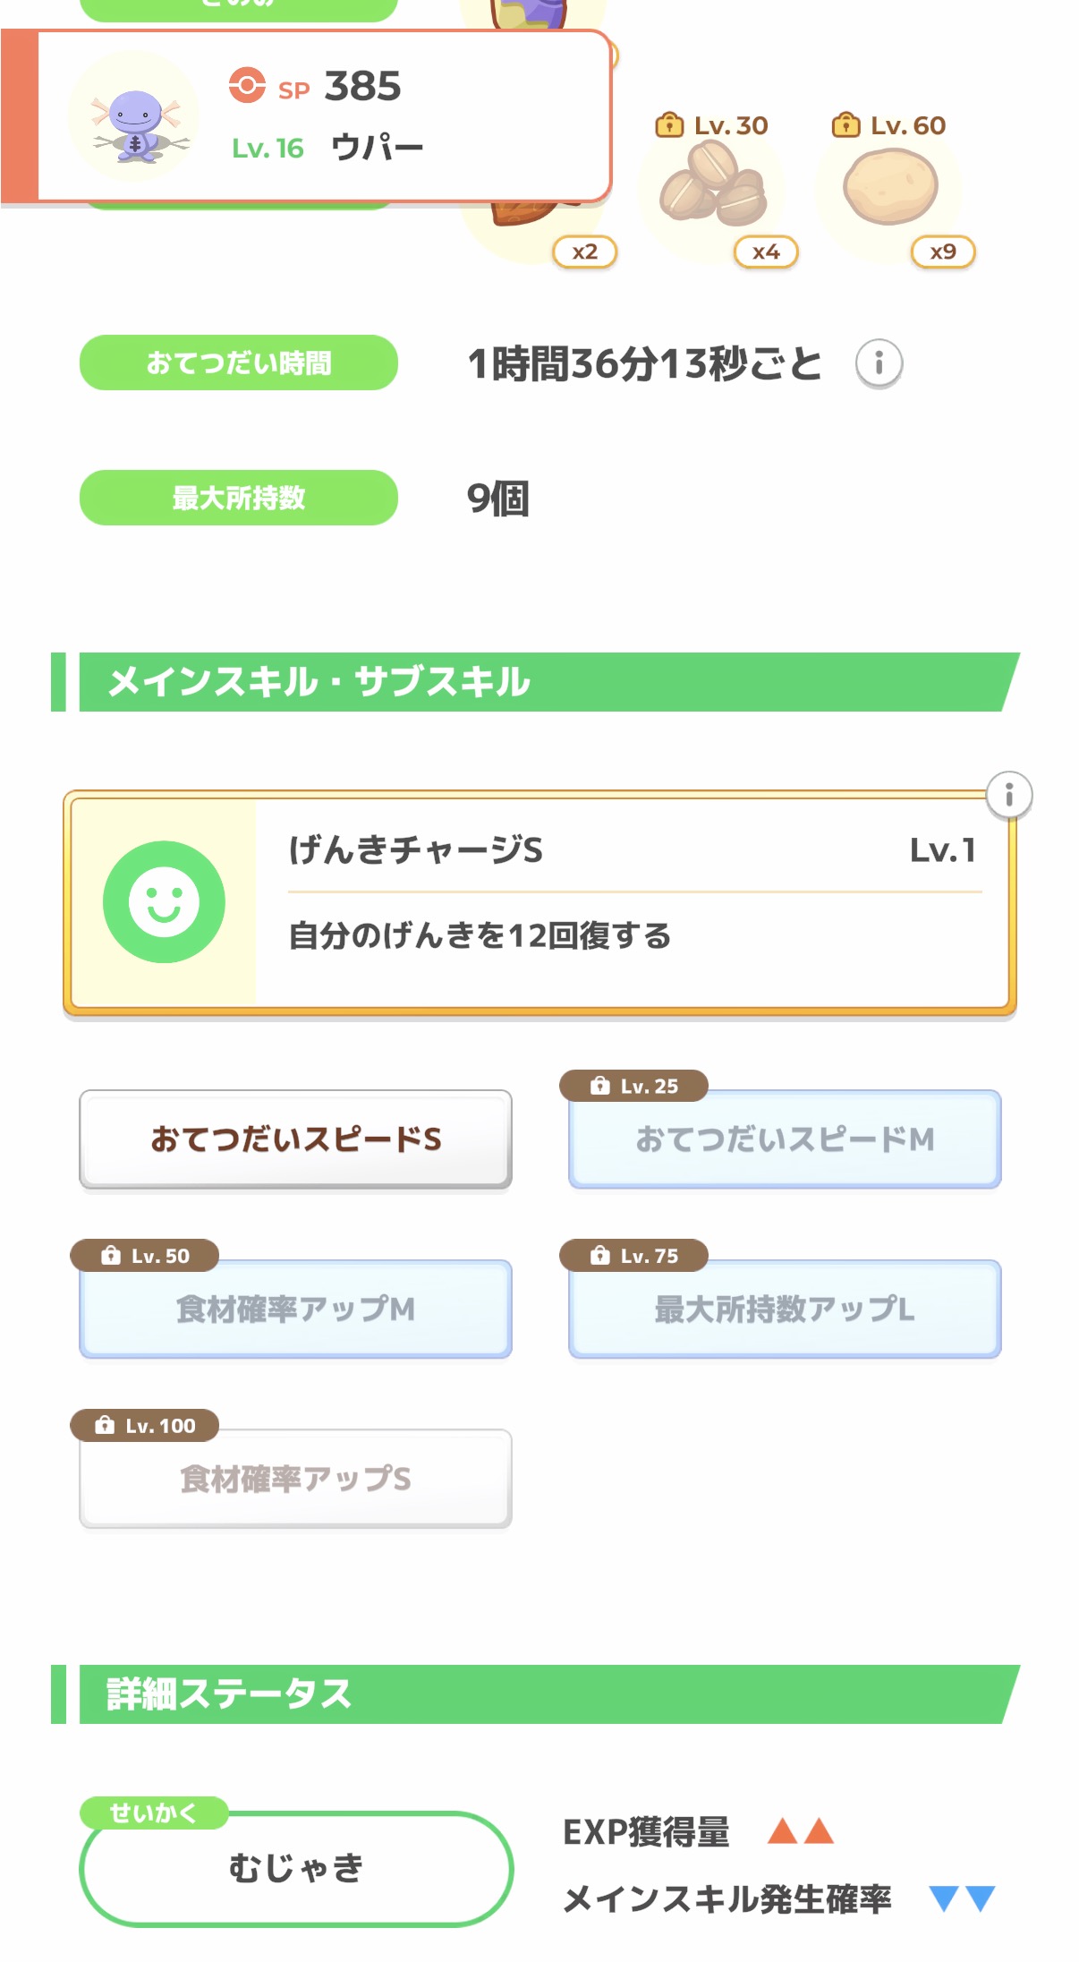Open the げんきチャージS main skill card
1079x1962 pixels.
(539, 902)
